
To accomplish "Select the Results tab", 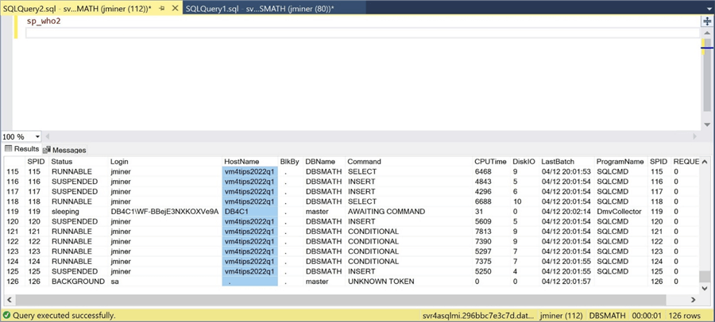I will (26, 149).
